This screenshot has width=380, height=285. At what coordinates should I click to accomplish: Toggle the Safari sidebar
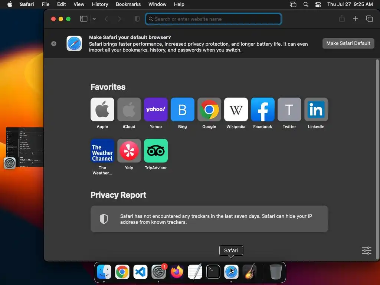(83, 19)
